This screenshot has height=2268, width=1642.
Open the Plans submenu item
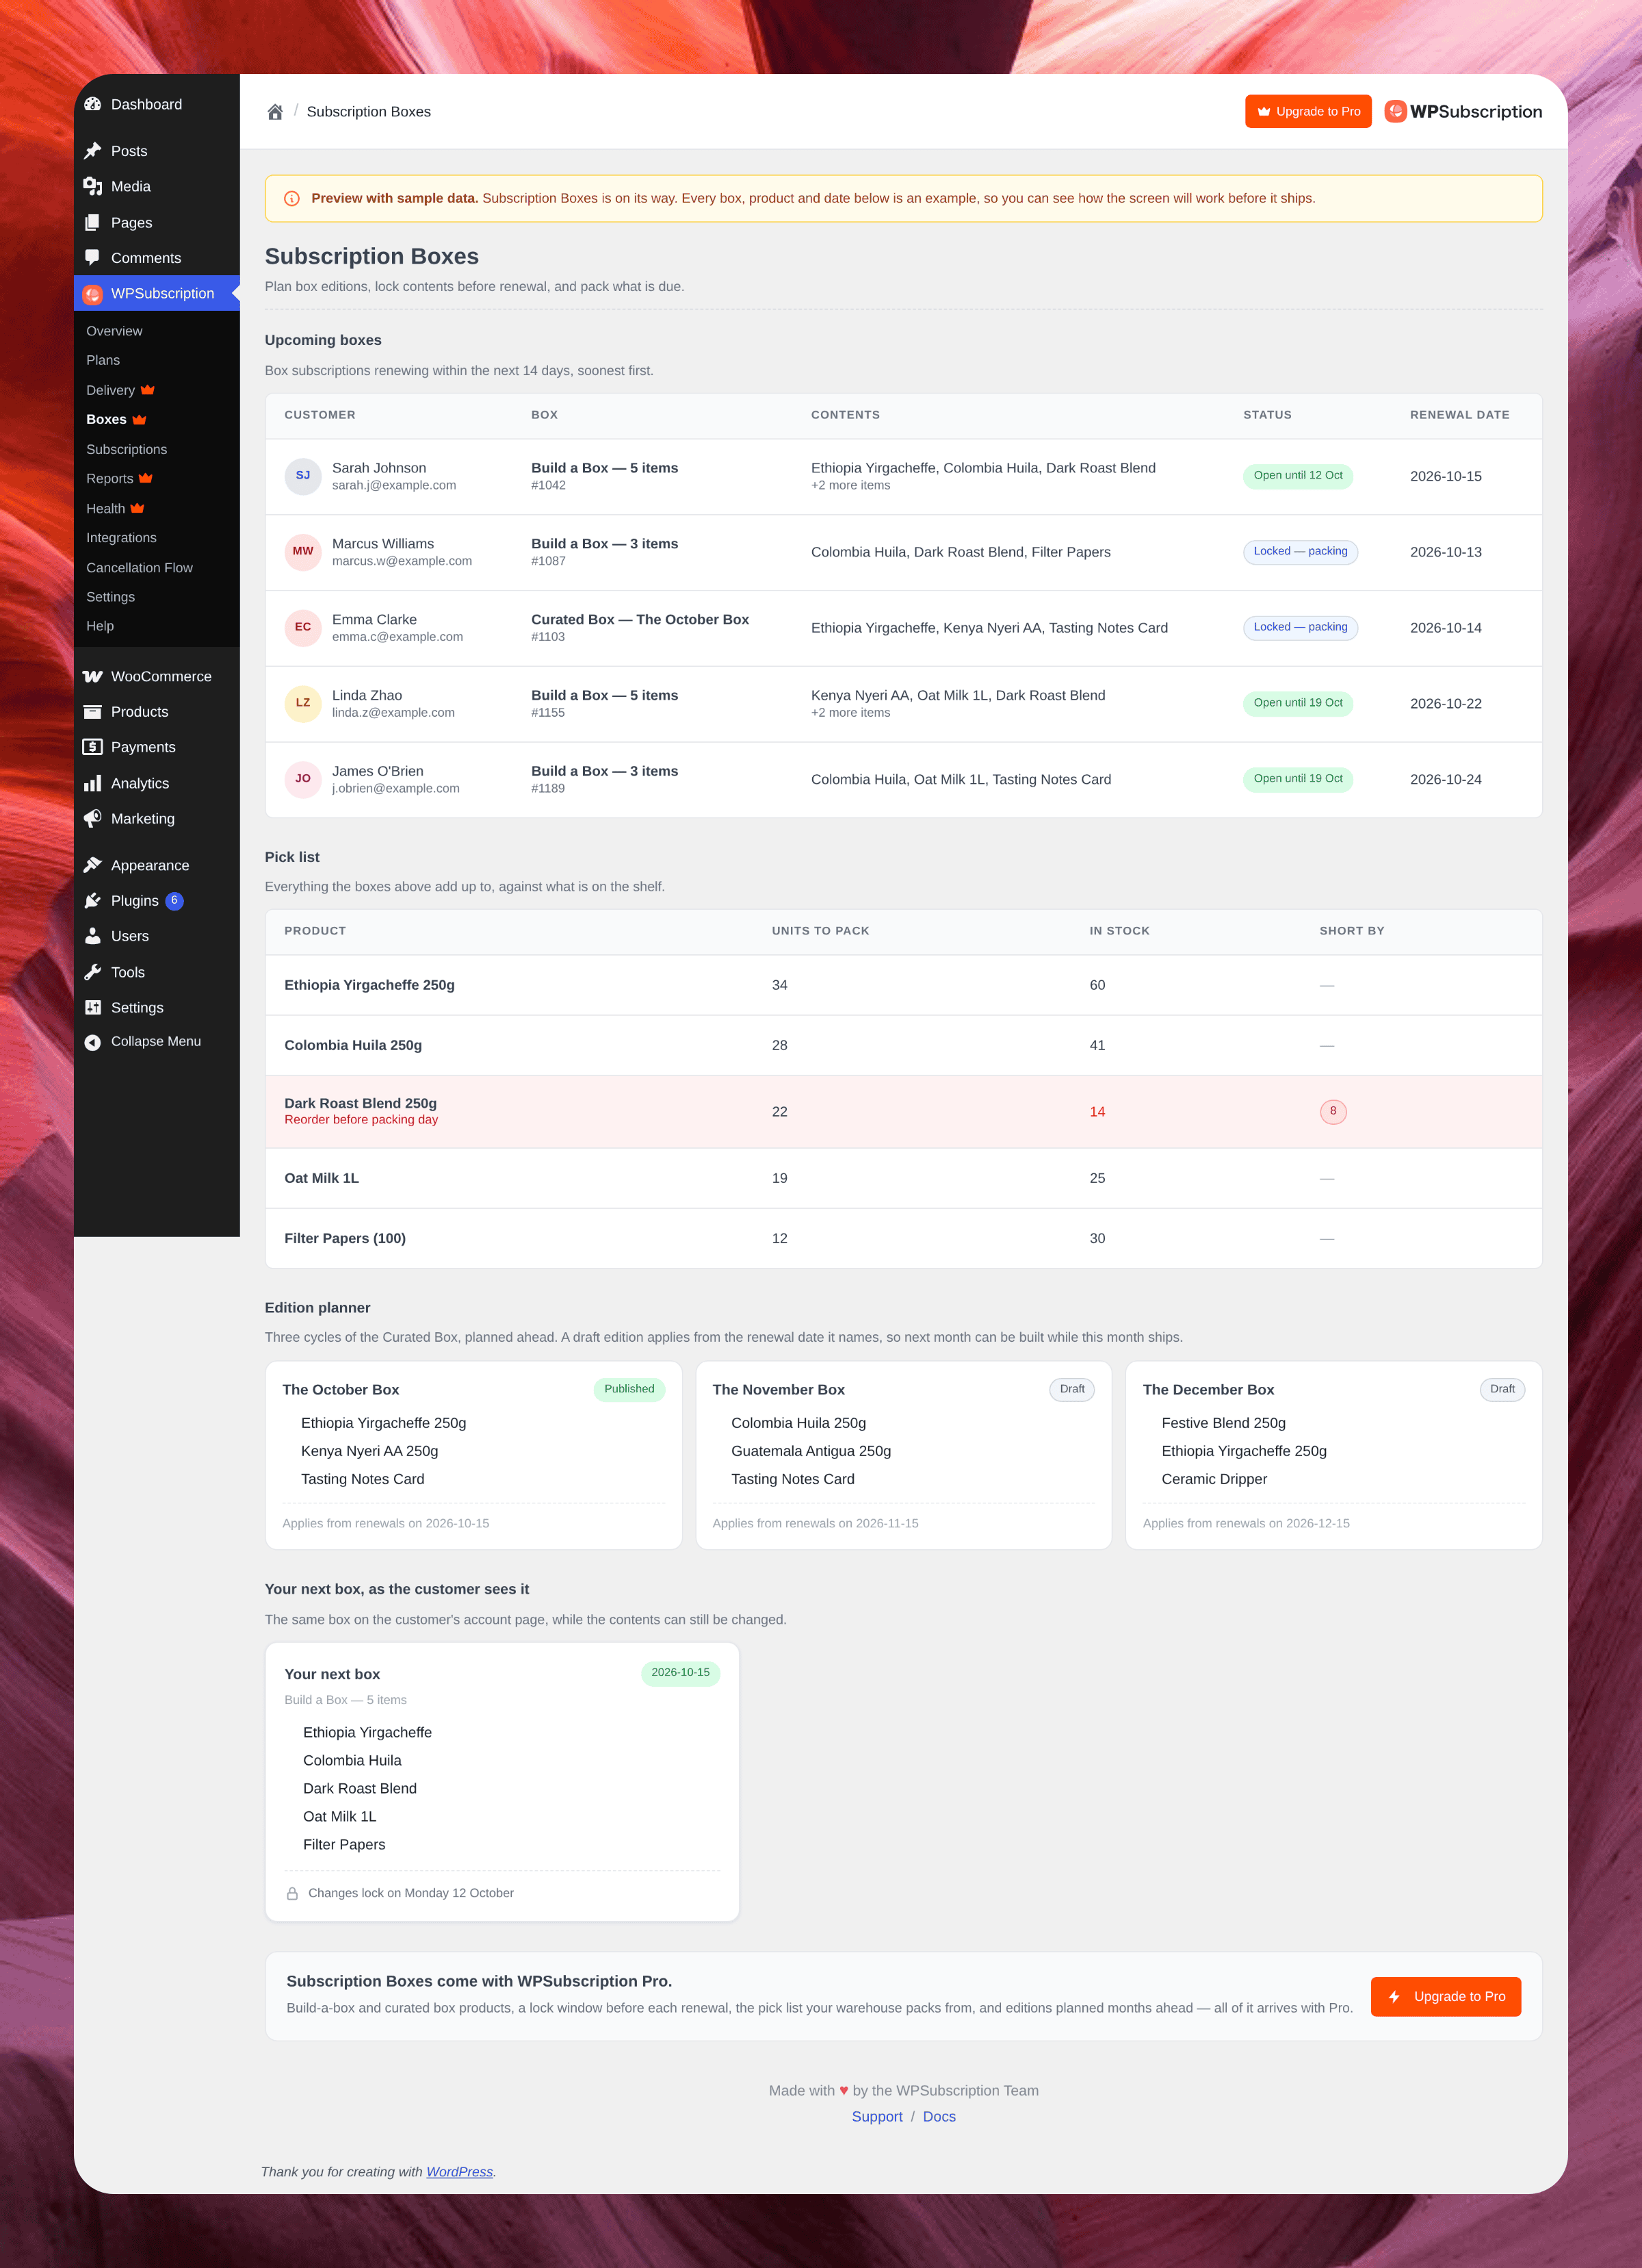point(103,360)
